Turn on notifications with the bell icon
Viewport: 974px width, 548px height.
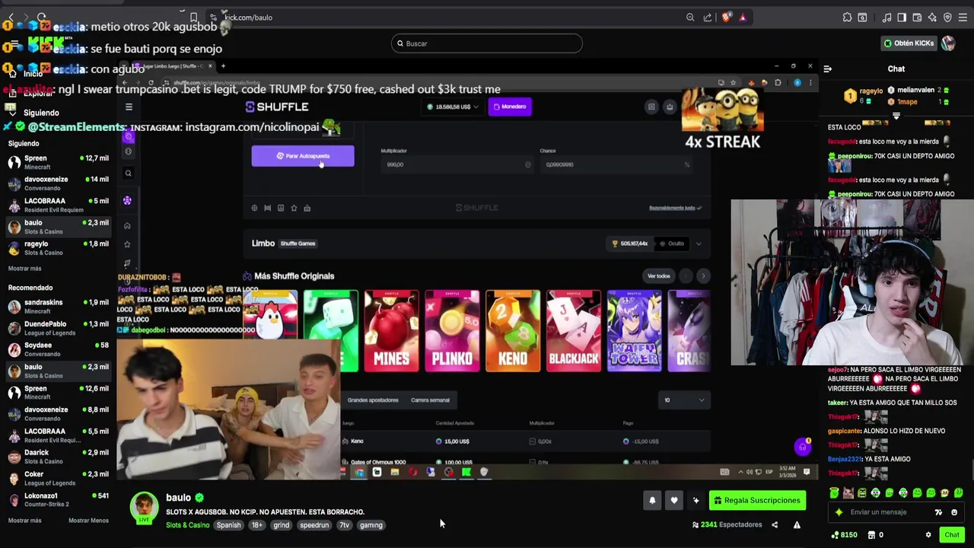point(652,500)
